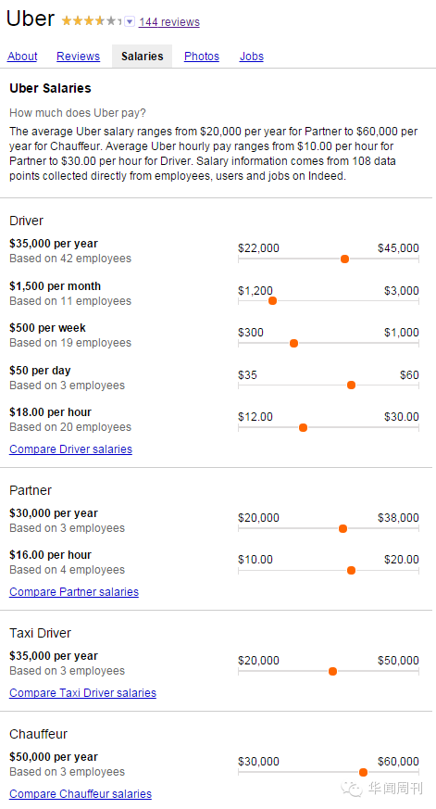Click the $50,000 Taxi Driver maximum value
436x809 pixels.
398,661
